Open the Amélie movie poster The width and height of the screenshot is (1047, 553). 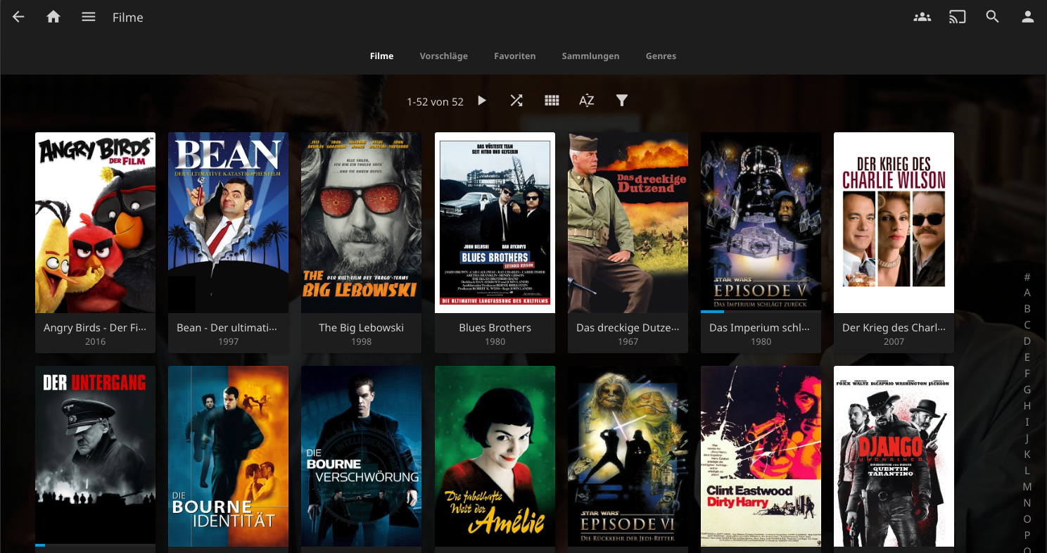coord(495,456)
